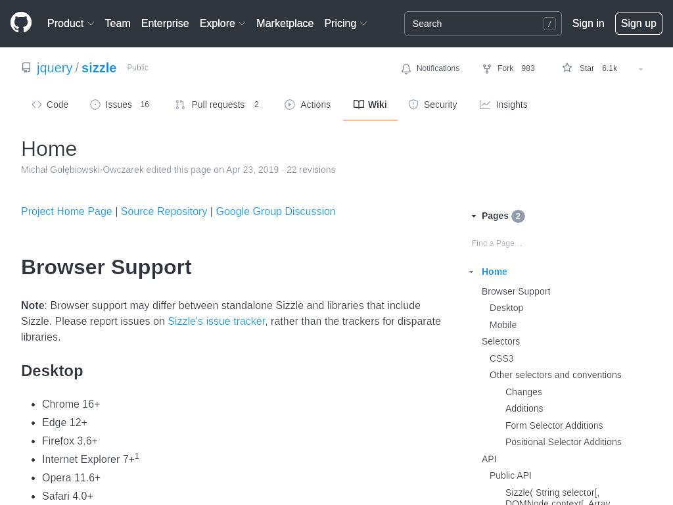Click the star count 6.1k
Image resolution: width=673 pixels, height=505 pixels.
click(609, 68)
